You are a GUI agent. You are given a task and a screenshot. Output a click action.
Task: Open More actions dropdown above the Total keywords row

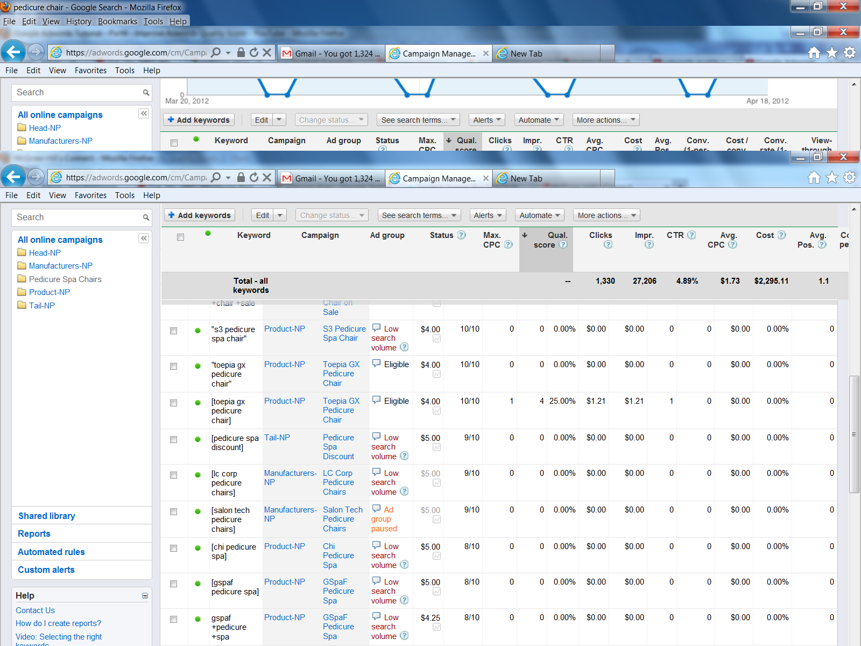click(x=606, y=215)
